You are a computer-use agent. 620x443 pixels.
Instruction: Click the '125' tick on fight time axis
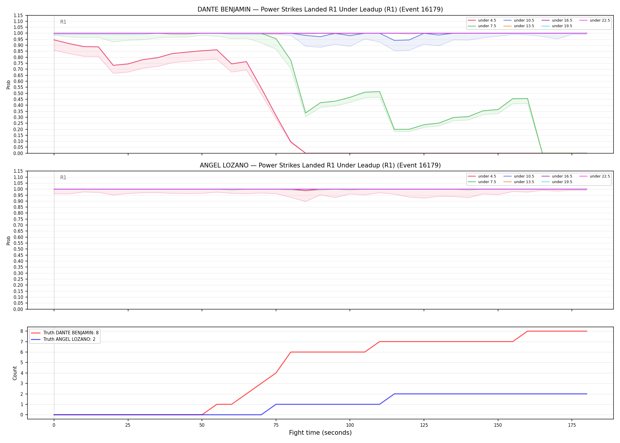click(424, 425)
